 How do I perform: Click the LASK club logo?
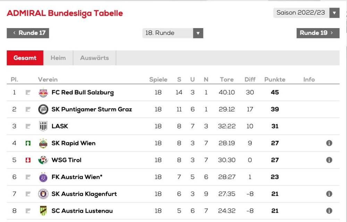pos(43,126)
